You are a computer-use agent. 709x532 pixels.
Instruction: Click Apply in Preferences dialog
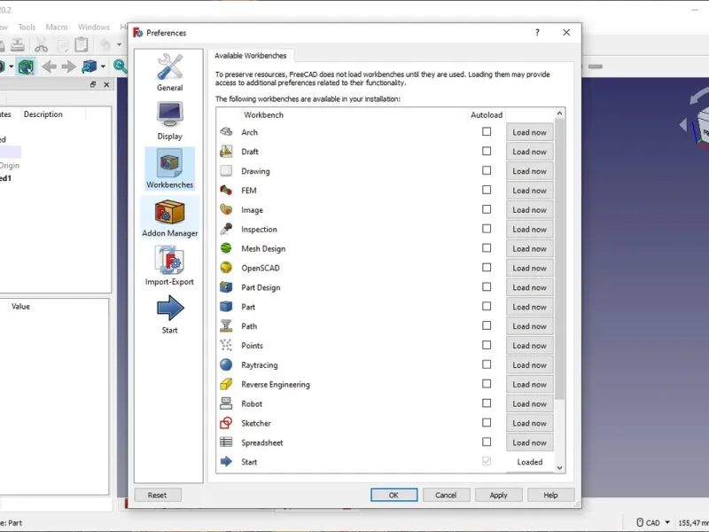tap(498, 495)
